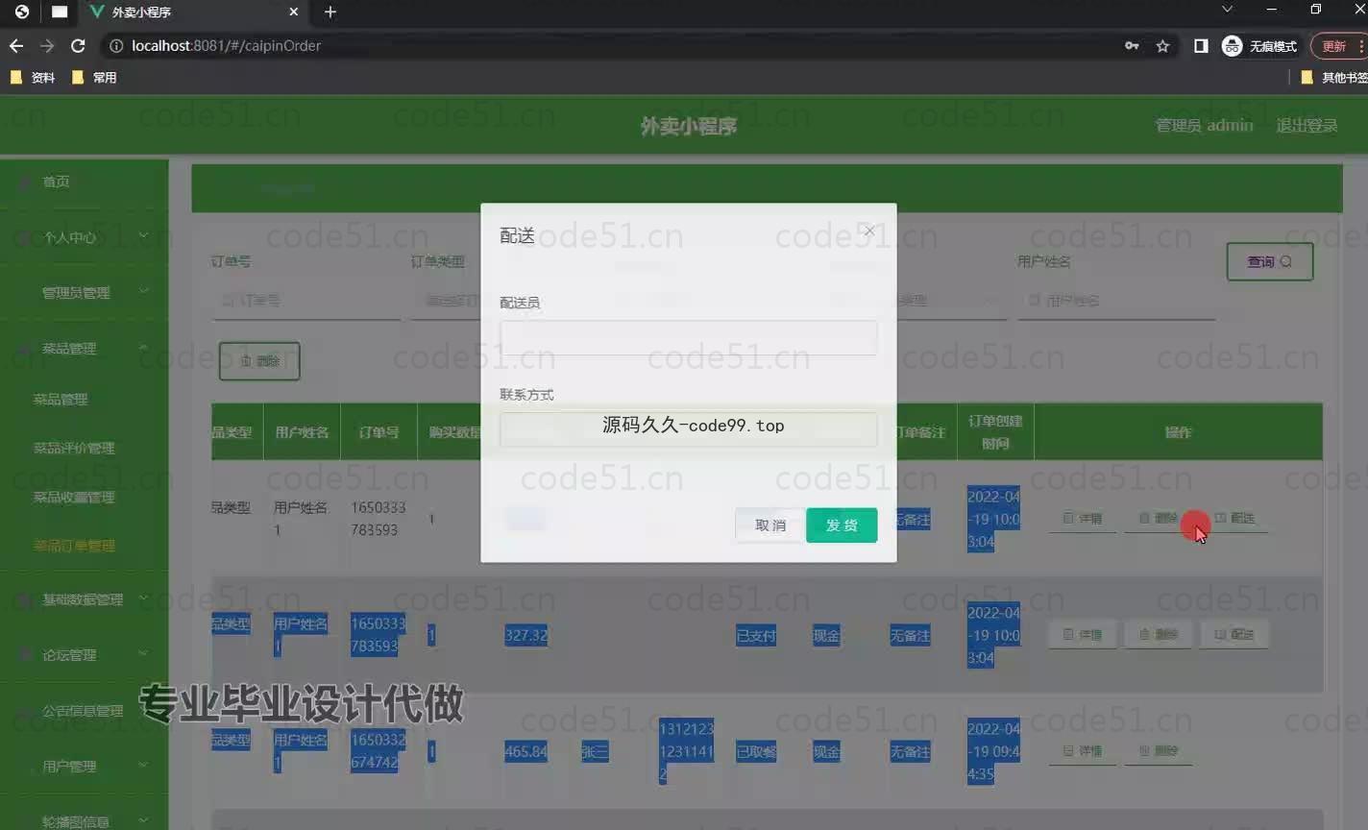Expand 基础数据管理 sidebar menu
Viewport: 1368px width, 830px height.
[x=85, y=599]
